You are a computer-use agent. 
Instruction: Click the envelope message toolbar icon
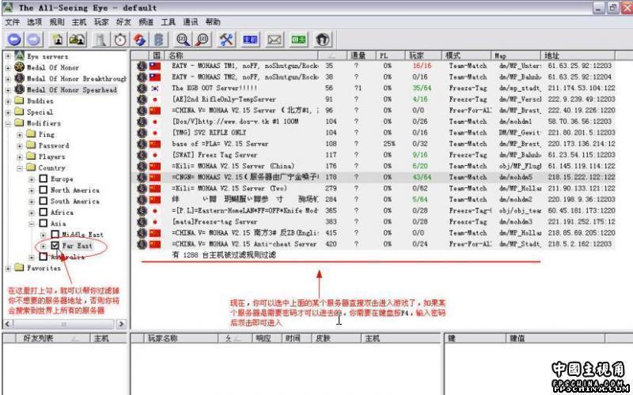pos(274,39)
